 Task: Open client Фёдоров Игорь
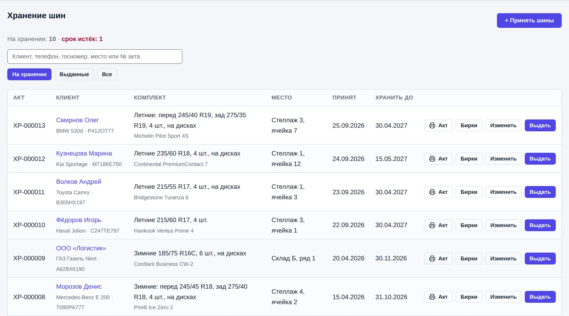click(79, 220)
